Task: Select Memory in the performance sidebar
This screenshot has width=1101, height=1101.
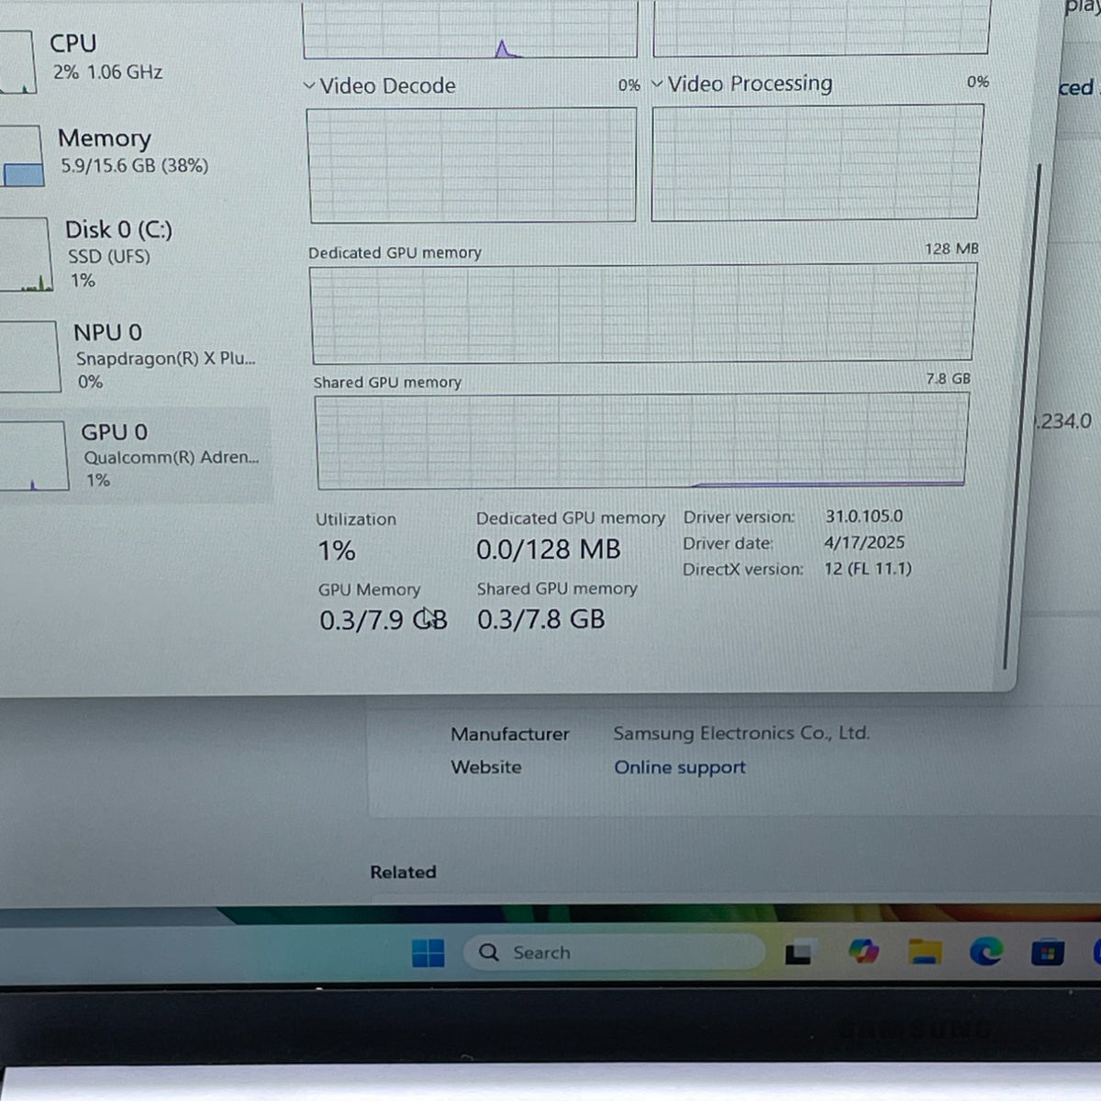Action: click(x=104, y=151)
